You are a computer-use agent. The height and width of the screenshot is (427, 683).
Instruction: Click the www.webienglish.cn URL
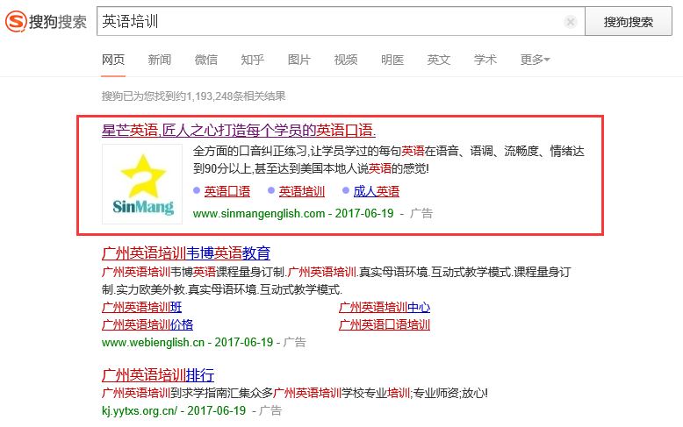point(153,343)
